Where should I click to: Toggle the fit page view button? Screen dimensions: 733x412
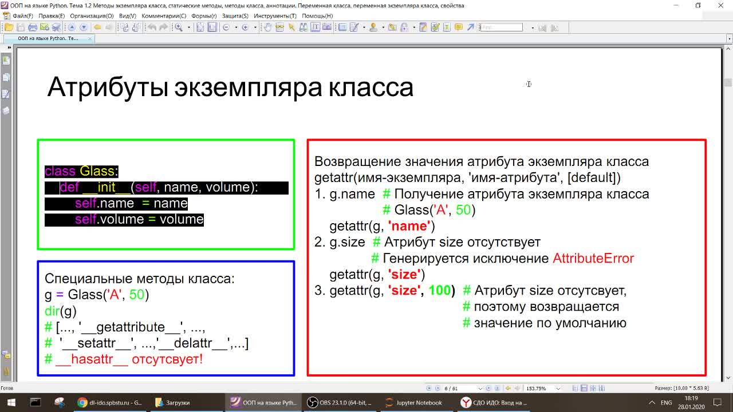pyautogui.click(x=200, y=27)
